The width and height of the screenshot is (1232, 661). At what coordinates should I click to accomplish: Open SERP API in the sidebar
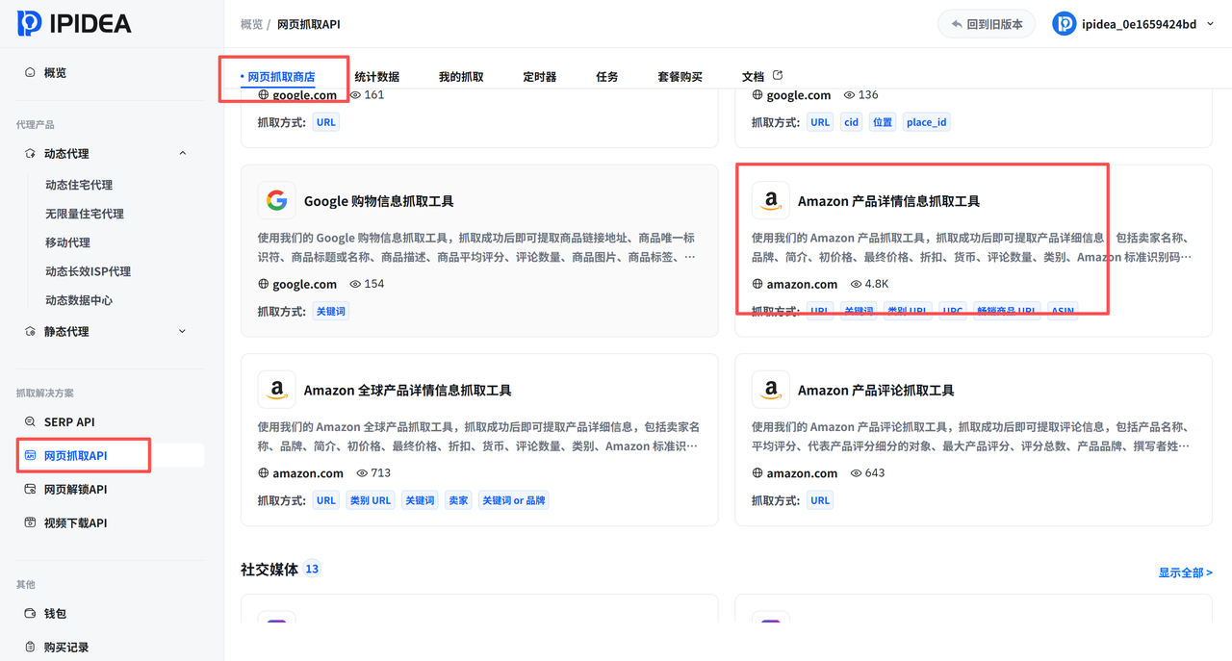tap(69, 421)
